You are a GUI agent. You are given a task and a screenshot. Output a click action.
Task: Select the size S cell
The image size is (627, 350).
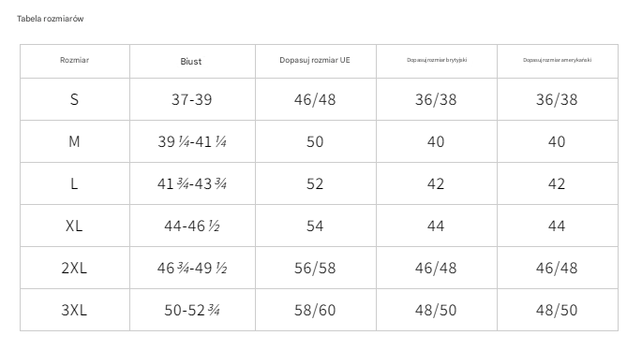75,99
